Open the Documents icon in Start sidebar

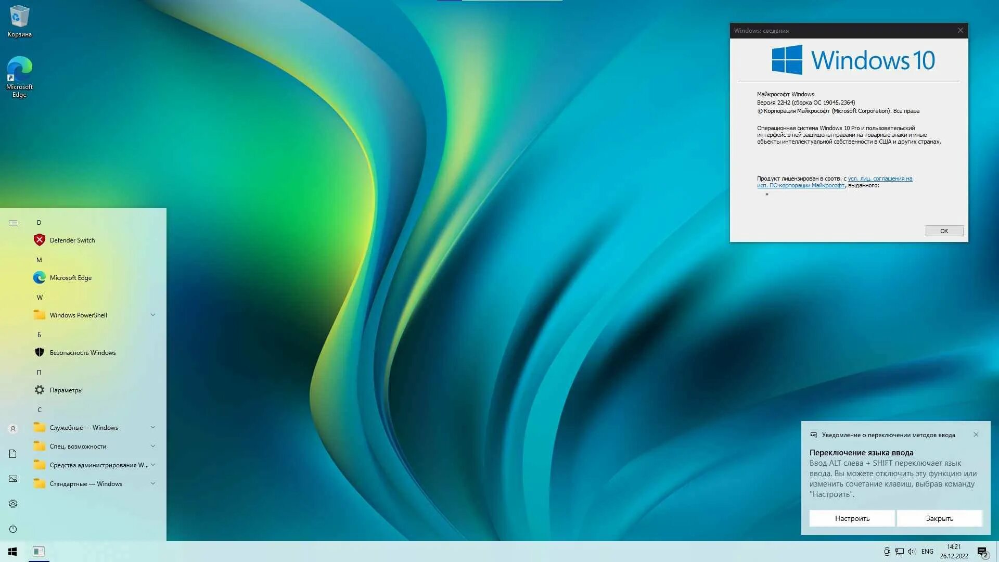(x=13, y=454)
